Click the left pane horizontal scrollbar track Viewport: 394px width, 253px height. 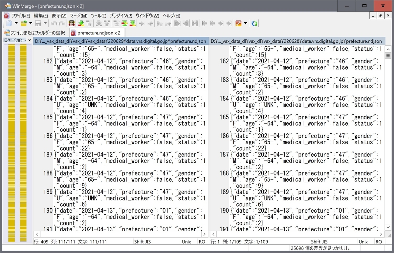(x=120, y=234)
